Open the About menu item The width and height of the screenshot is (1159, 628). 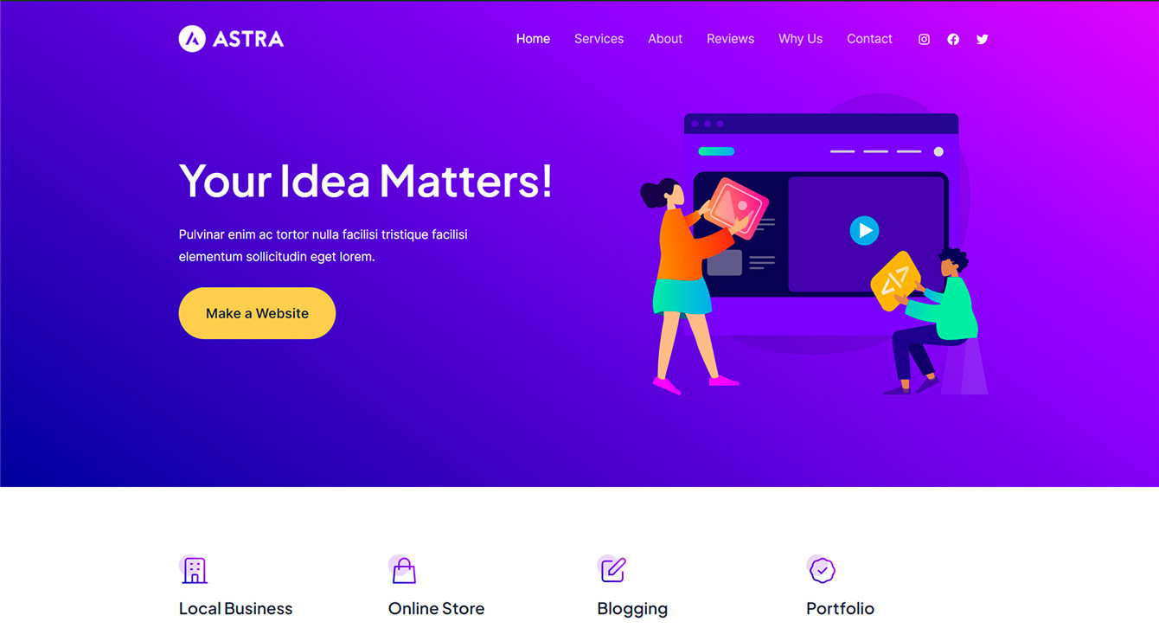click(665, 39)
